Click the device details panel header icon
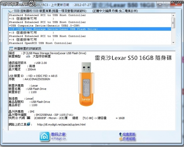 click(11, 49)
